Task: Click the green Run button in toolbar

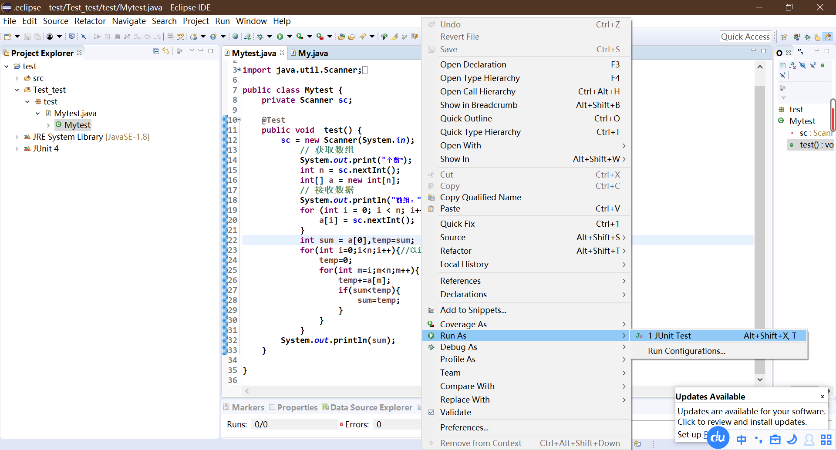Action: [x=280, y=37]
